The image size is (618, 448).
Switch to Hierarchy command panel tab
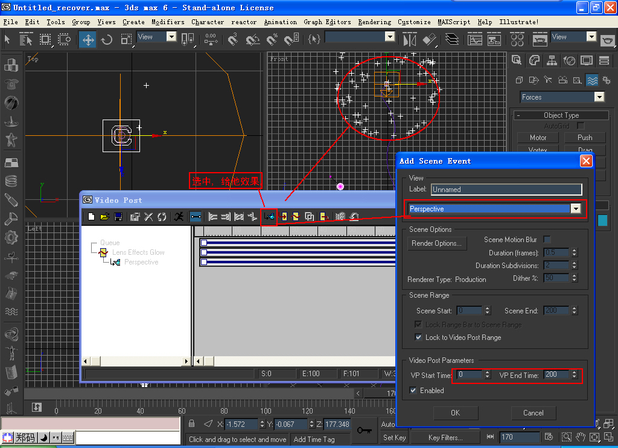pyautogui.click(x=552, y=60)
